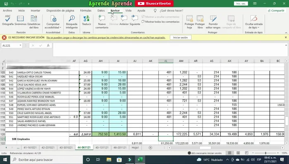Show Estadísticas del libro
This screenshot has height=164, width=289.
click(34, 22)
